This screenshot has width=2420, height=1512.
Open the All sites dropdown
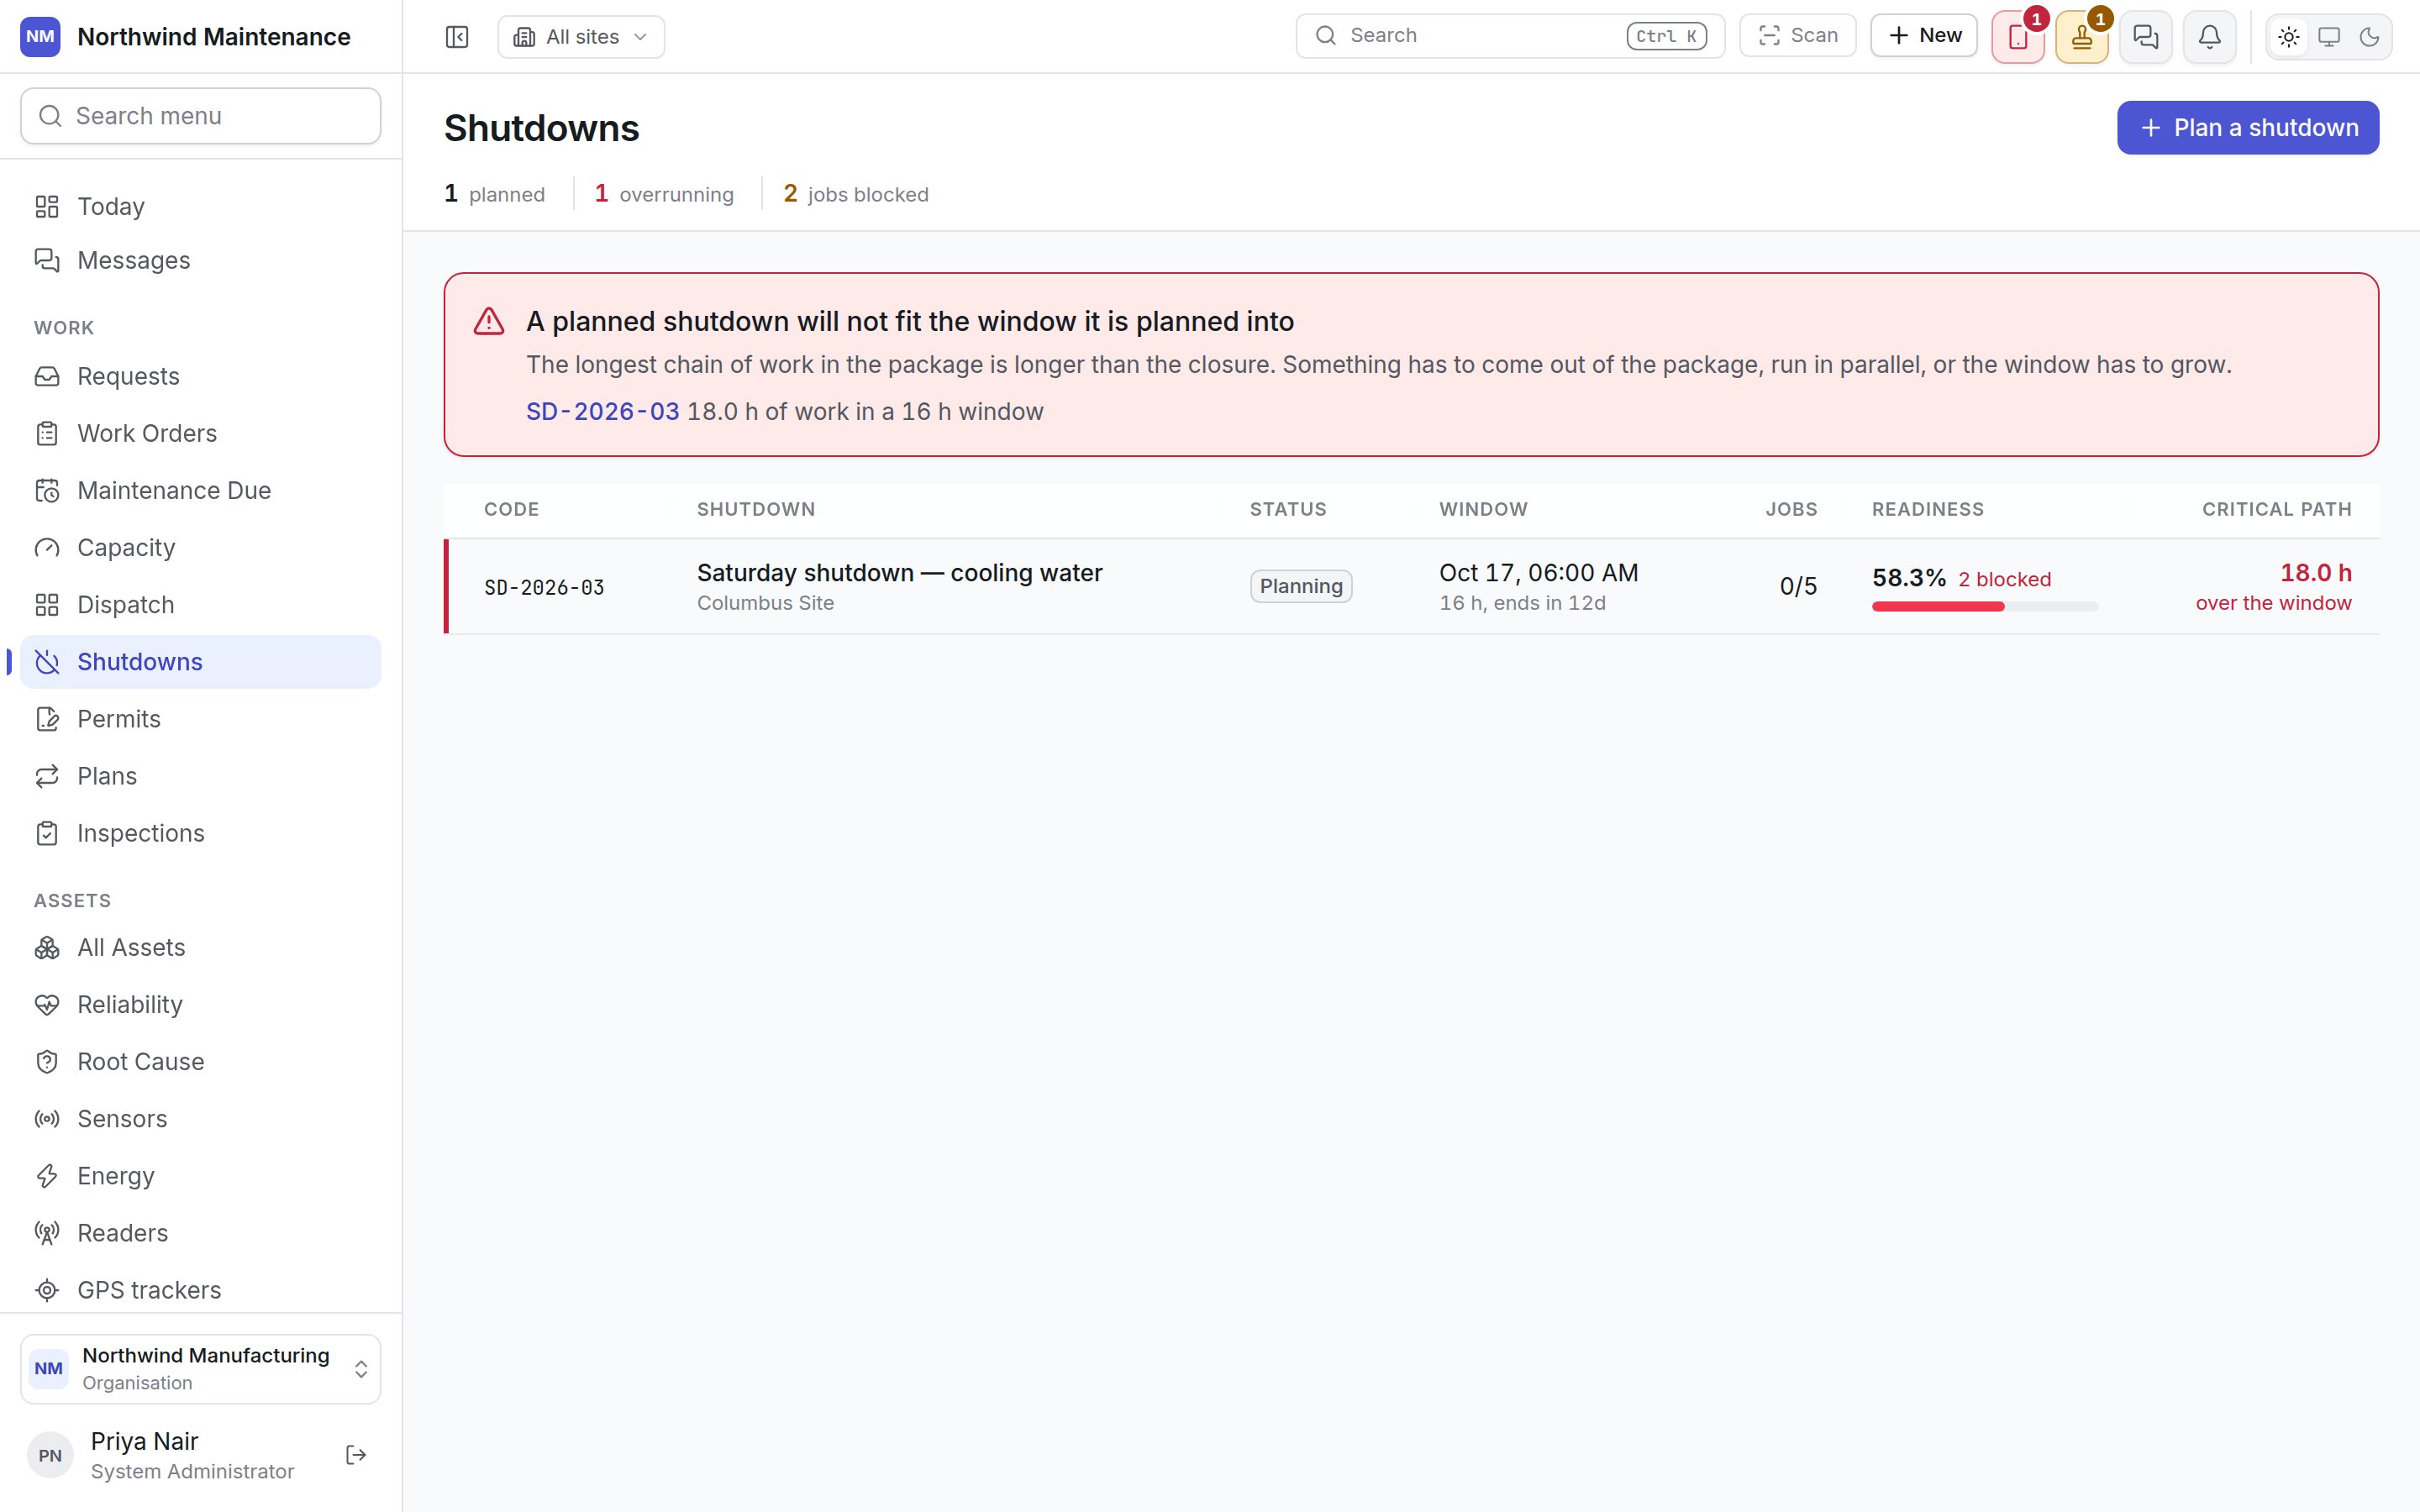(x=581, y=37)
